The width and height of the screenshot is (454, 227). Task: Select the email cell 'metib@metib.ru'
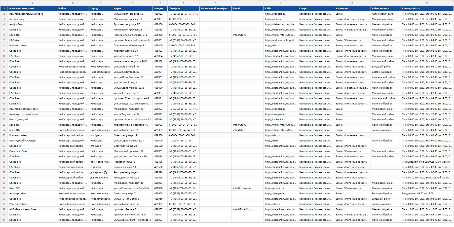click(x=247, y=209)
